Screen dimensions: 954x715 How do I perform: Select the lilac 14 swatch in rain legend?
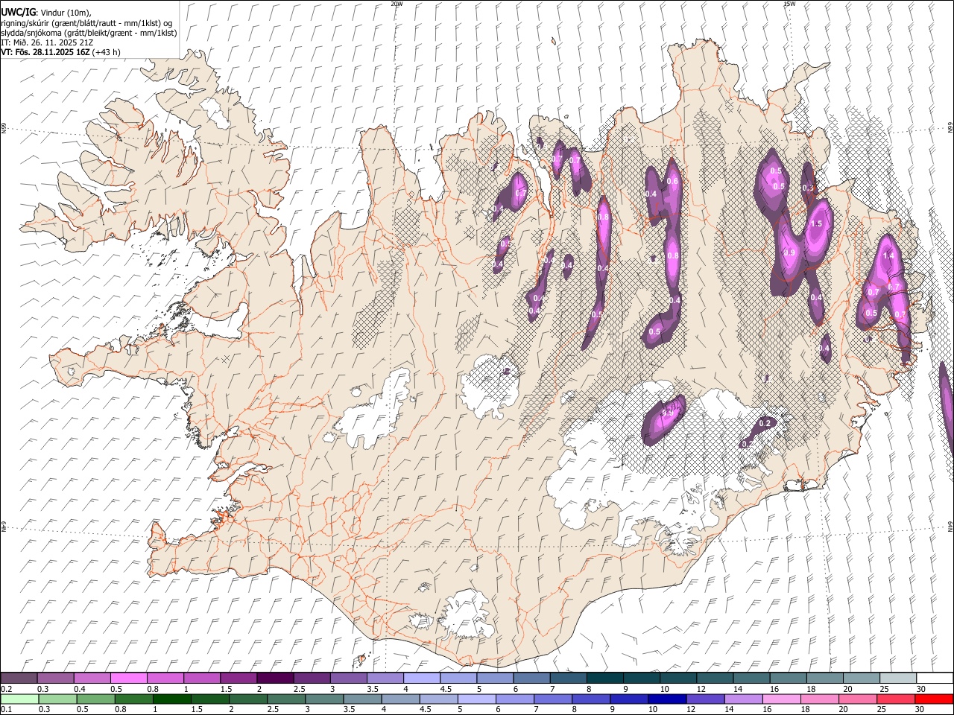point(742,699)
